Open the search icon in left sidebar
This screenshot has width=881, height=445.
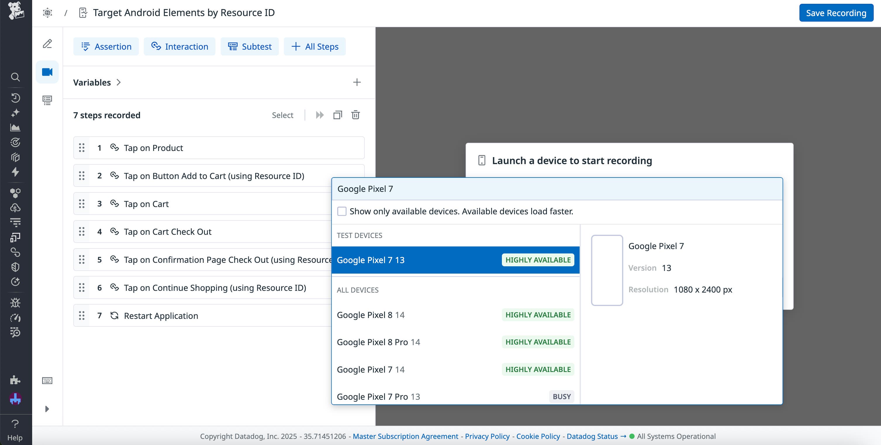(x=15, y=77)
